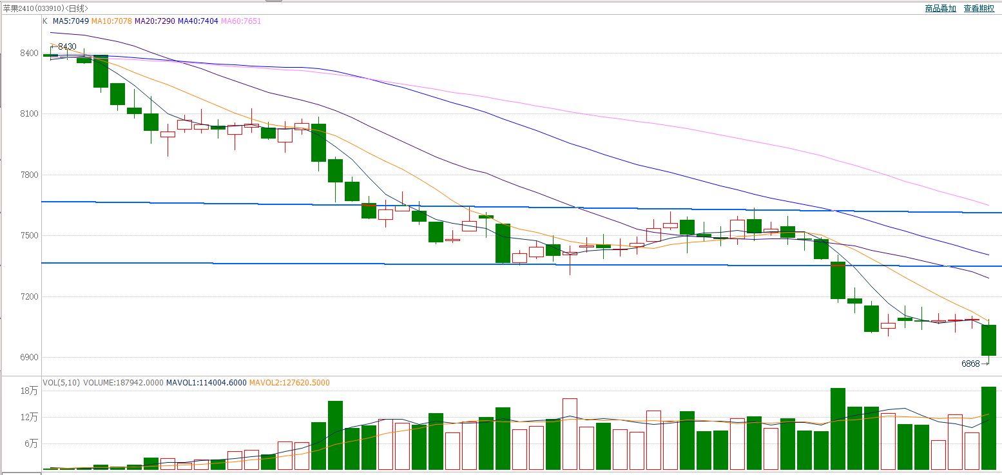Click the 8430 high price marker
Screen dimensions: 1002x475
(x=67, y=47)
